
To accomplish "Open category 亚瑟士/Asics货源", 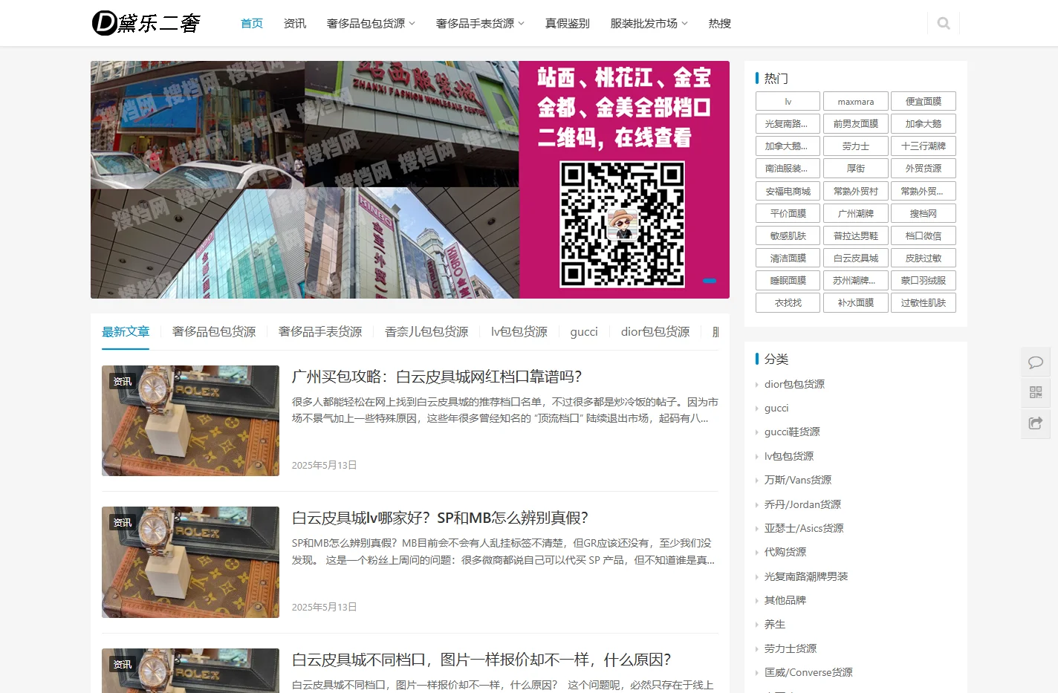I will pyautogui.click(x=804, y=528).
